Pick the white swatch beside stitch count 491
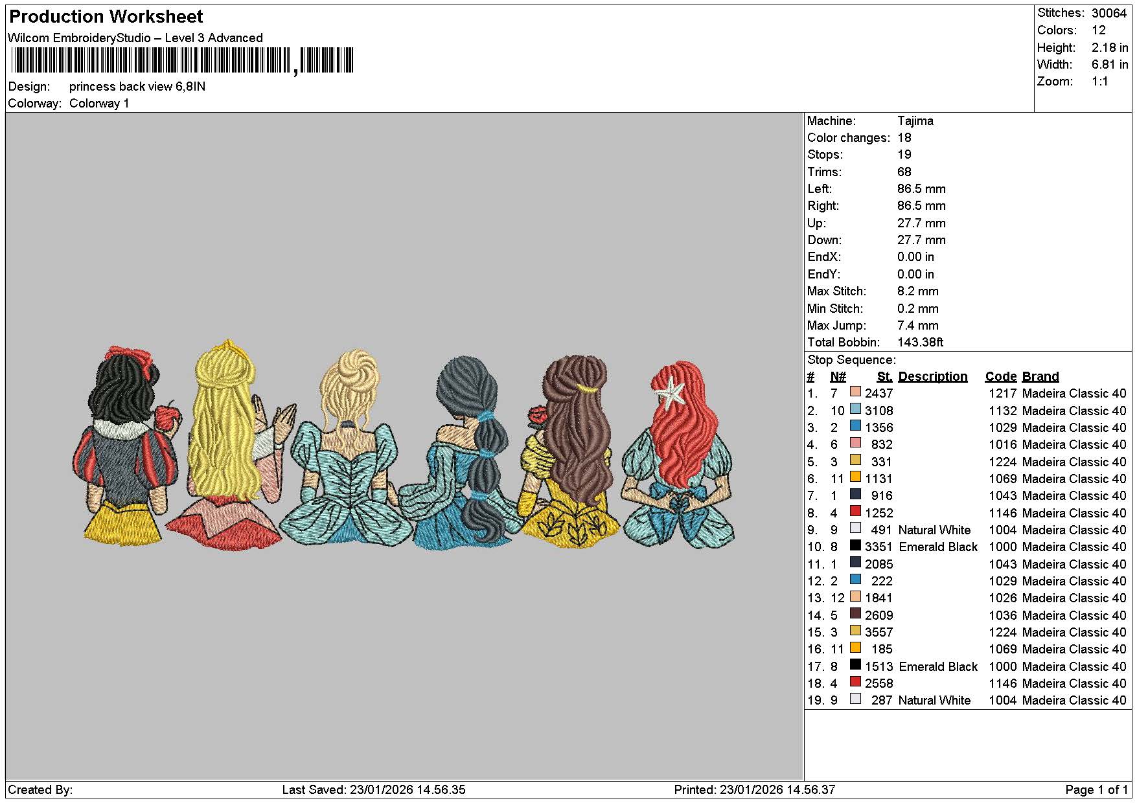The image size is (1137, 803). click(x=855, y=528)
